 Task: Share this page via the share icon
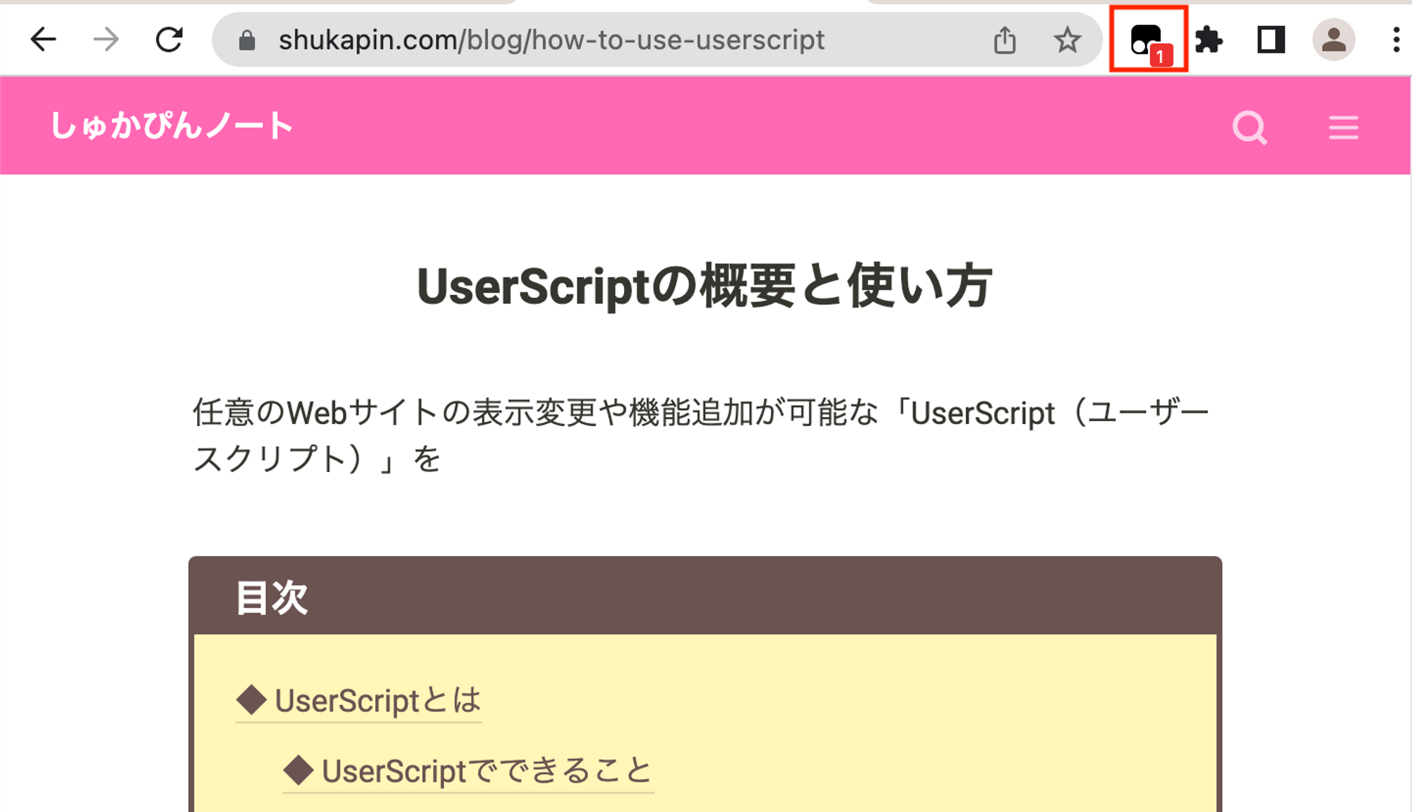click(x=1005, y=40)
